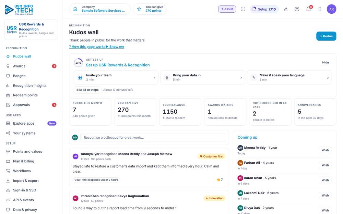The height and width of the screenshot is (214, 343).
Task: Click the Awards ribbon icon in sidebar
Action: (x=8, y=66)
